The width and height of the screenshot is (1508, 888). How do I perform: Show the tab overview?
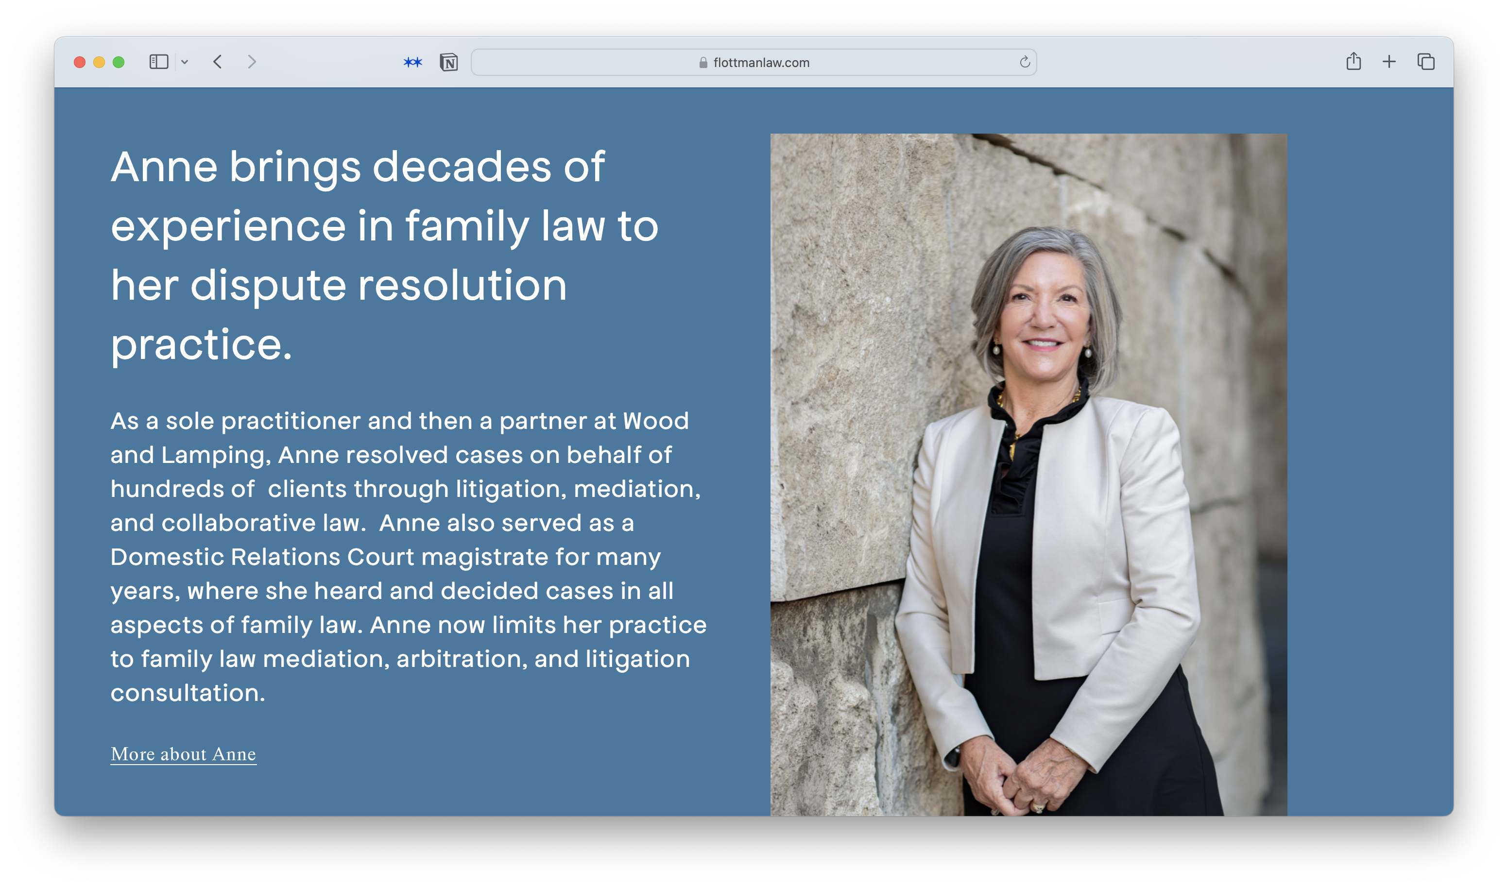click(1425, 62)
